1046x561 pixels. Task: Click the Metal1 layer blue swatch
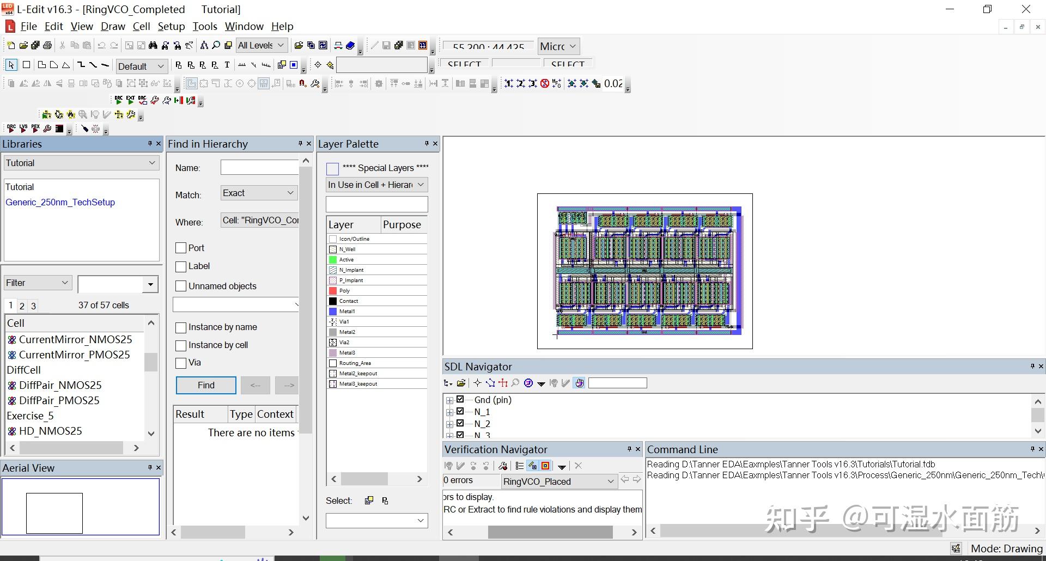click(333, 312)
